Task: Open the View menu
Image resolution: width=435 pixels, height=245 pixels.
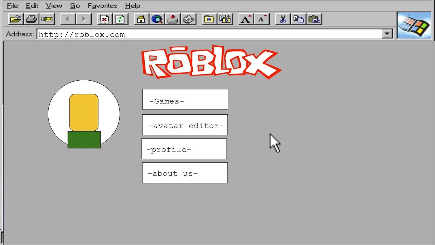Action: point(54,6)
